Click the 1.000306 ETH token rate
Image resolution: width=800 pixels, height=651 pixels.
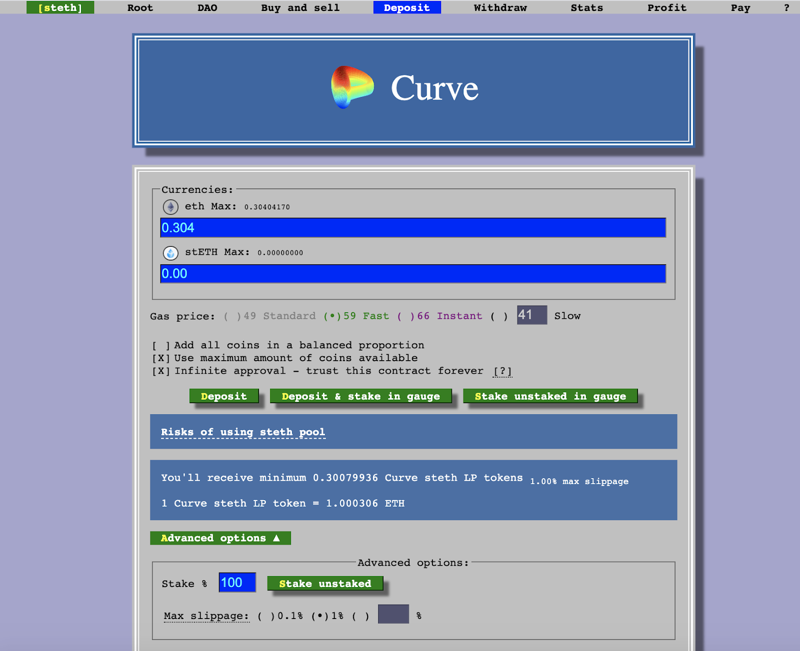[x=365, y=504]
